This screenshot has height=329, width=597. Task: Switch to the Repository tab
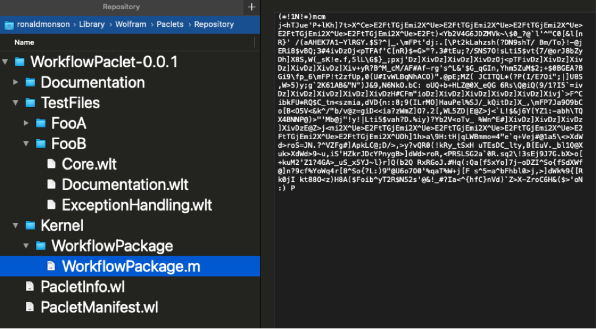pyautogui.click(x=121, y=7)
